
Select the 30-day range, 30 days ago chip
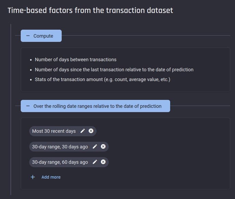pos(60,147)
